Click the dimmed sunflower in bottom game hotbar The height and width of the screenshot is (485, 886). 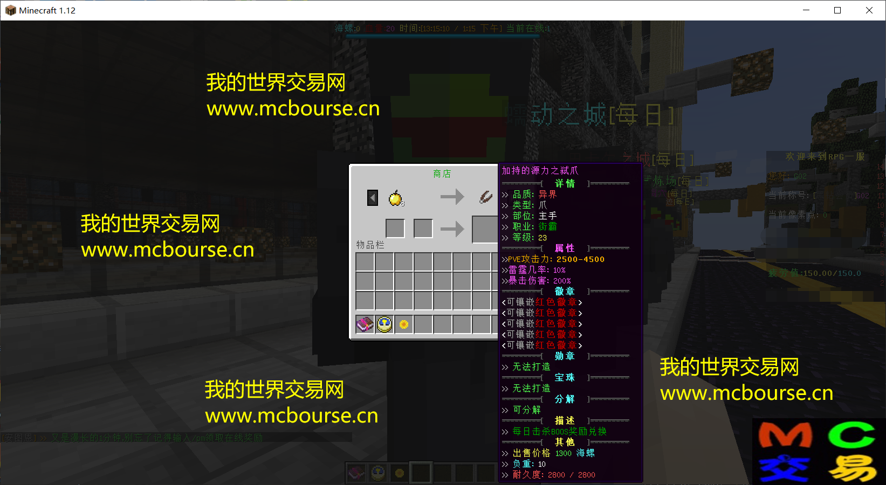[400, 473]
